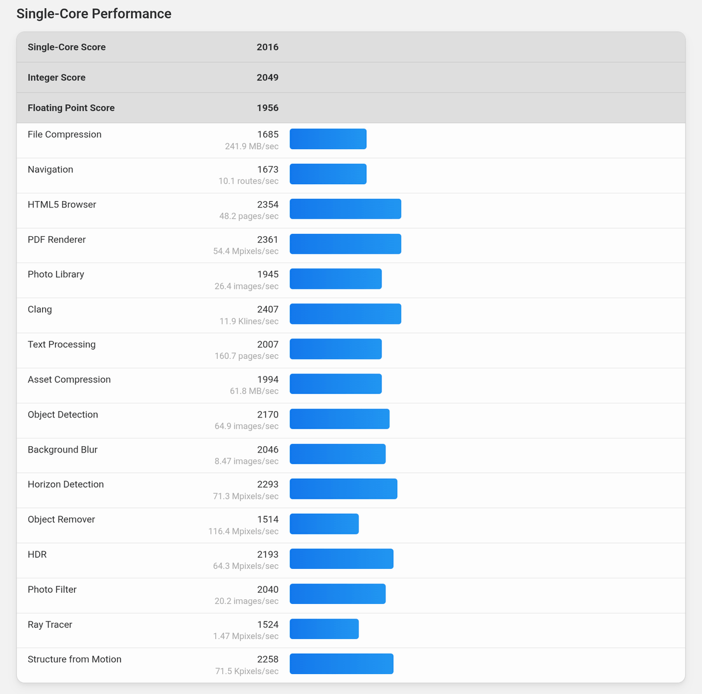The height and width of the screenshot is (694, 702).
Task: Click the File Compression score bar
Action: click(328, 139)
